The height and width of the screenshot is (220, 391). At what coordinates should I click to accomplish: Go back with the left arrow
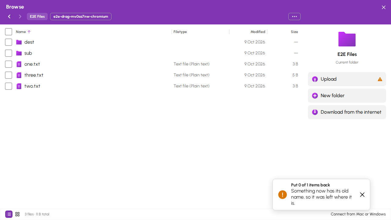(x=9, y=16)
